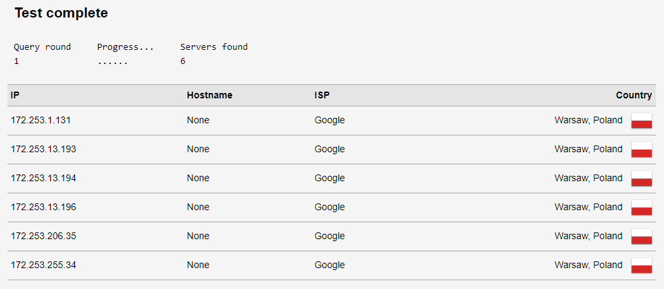Screen dimensions: 664x289
Task: Click the Poland flag in 172.253.13.193 row
Action: [642, 150]
